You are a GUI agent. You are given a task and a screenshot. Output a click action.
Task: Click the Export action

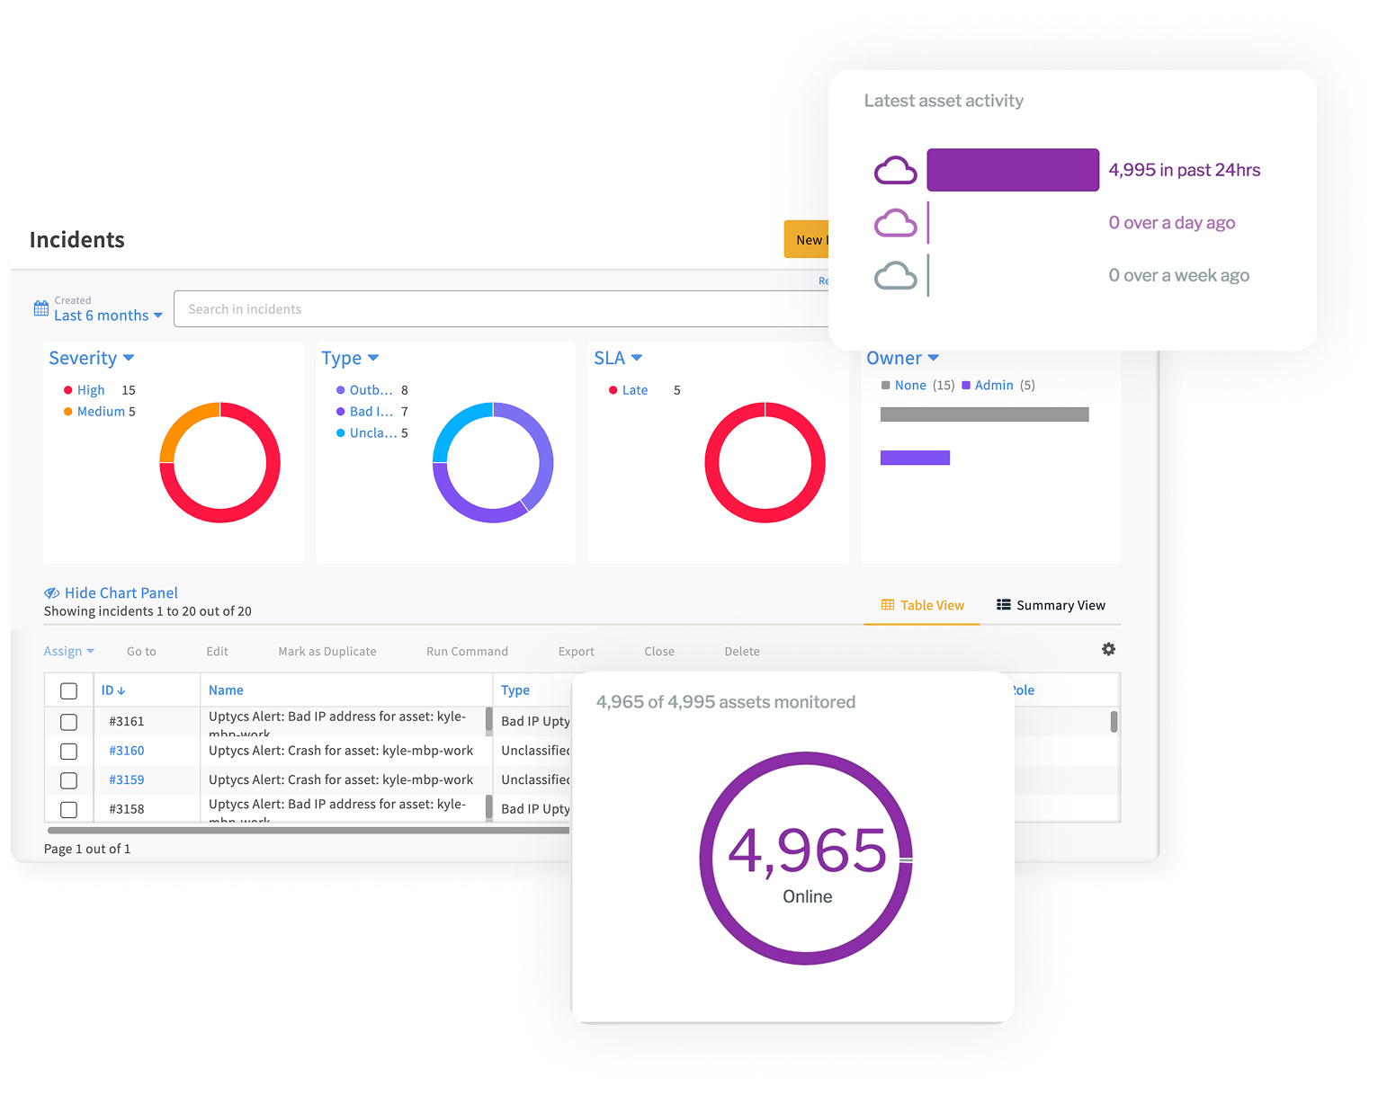(x=576, y=652)
